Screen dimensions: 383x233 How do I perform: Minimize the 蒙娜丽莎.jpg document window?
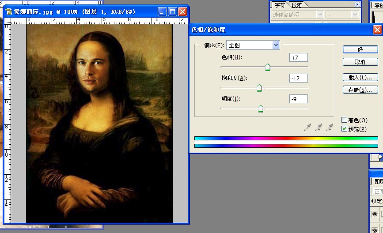pyautogui.click(x=162, y=11)
